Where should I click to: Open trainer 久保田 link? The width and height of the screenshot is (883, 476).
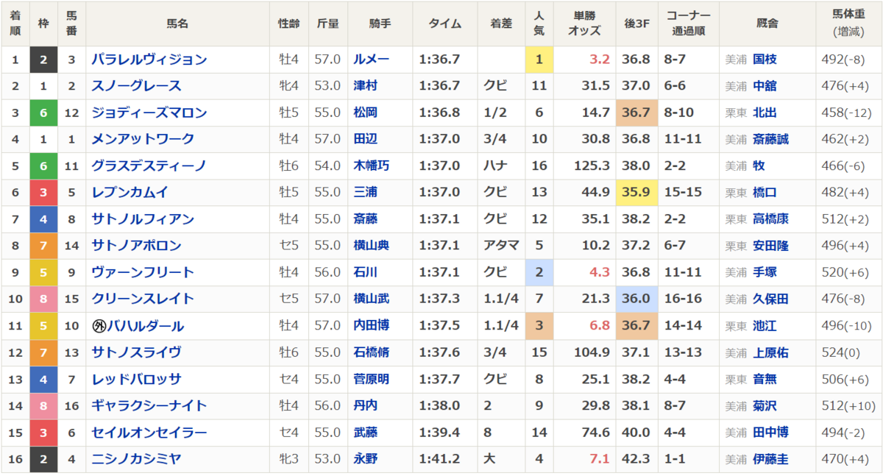click(x=770, y=299)
